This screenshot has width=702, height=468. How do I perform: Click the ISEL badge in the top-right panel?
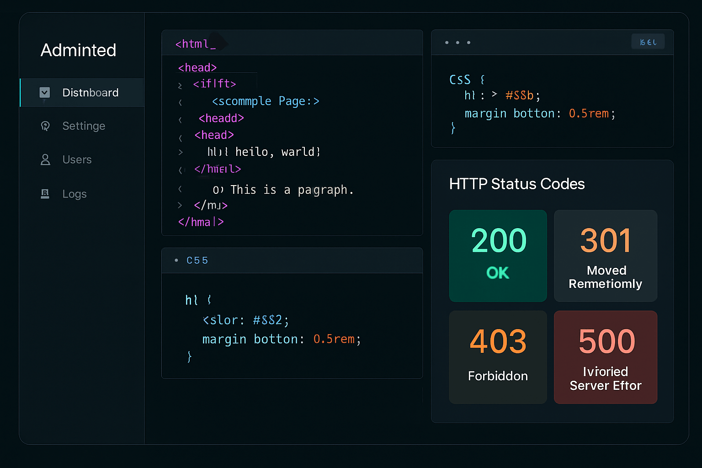(648, 42)
